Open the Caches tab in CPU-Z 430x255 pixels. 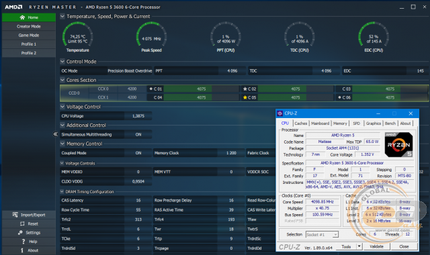[301, 123]
